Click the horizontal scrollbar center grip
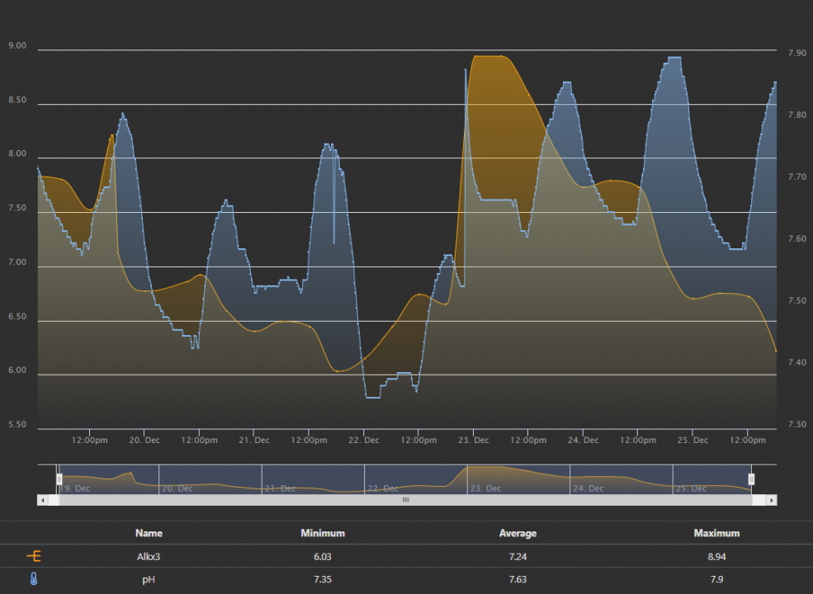This screenshot has width=813, height=594. pyautogui.click(x=405, y=500)
